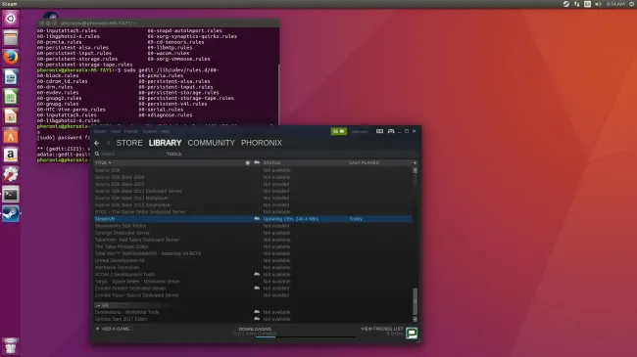Click cloud icon on XCOM 2 Development Tools
The height and width of the screenshot is (357, 637).
coord(257,274)
